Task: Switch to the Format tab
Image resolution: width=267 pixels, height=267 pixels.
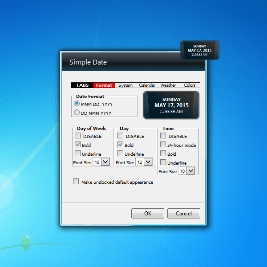Action: coord(104,85)
